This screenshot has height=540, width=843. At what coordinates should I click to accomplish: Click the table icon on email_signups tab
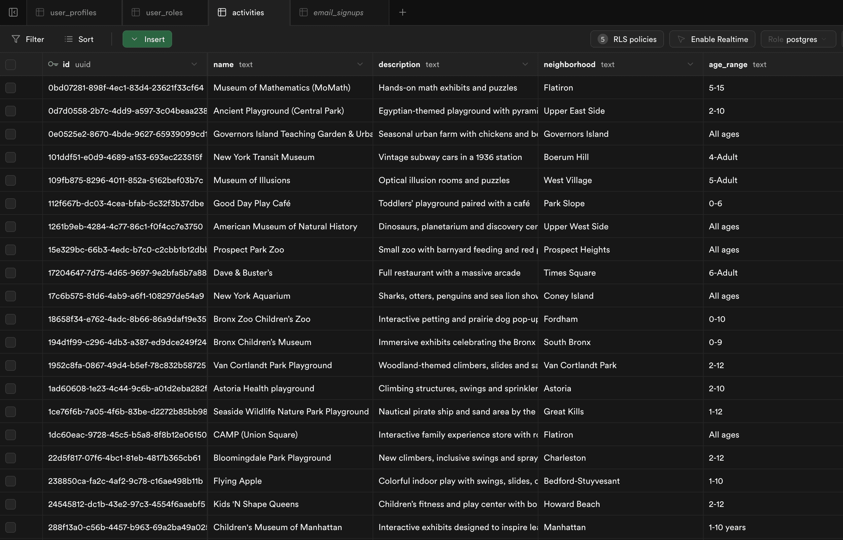tap(304, 13)
